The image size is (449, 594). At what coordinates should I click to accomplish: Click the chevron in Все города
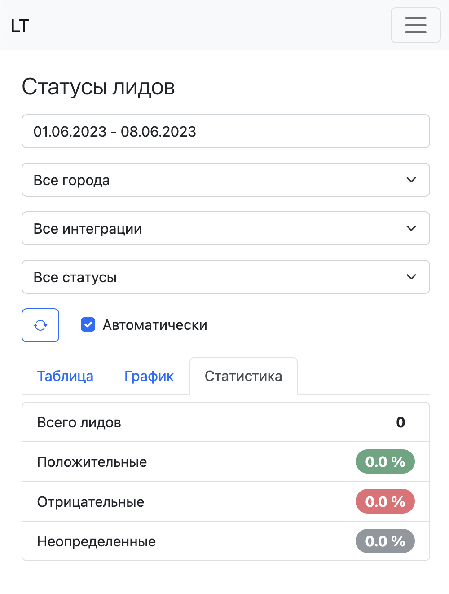point(411,180)
